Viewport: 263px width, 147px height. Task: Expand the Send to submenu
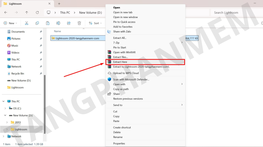click(x=182, y=105)
